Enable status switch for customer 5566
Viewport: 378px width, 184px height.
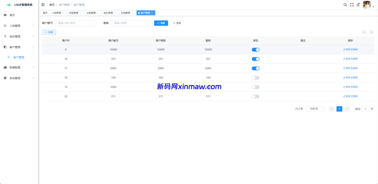pyautogui.click(x=255, y=87)
